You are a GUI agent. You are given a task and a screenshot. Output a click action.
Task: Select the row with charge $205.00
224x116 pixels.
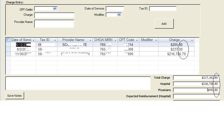coord(8,45)
